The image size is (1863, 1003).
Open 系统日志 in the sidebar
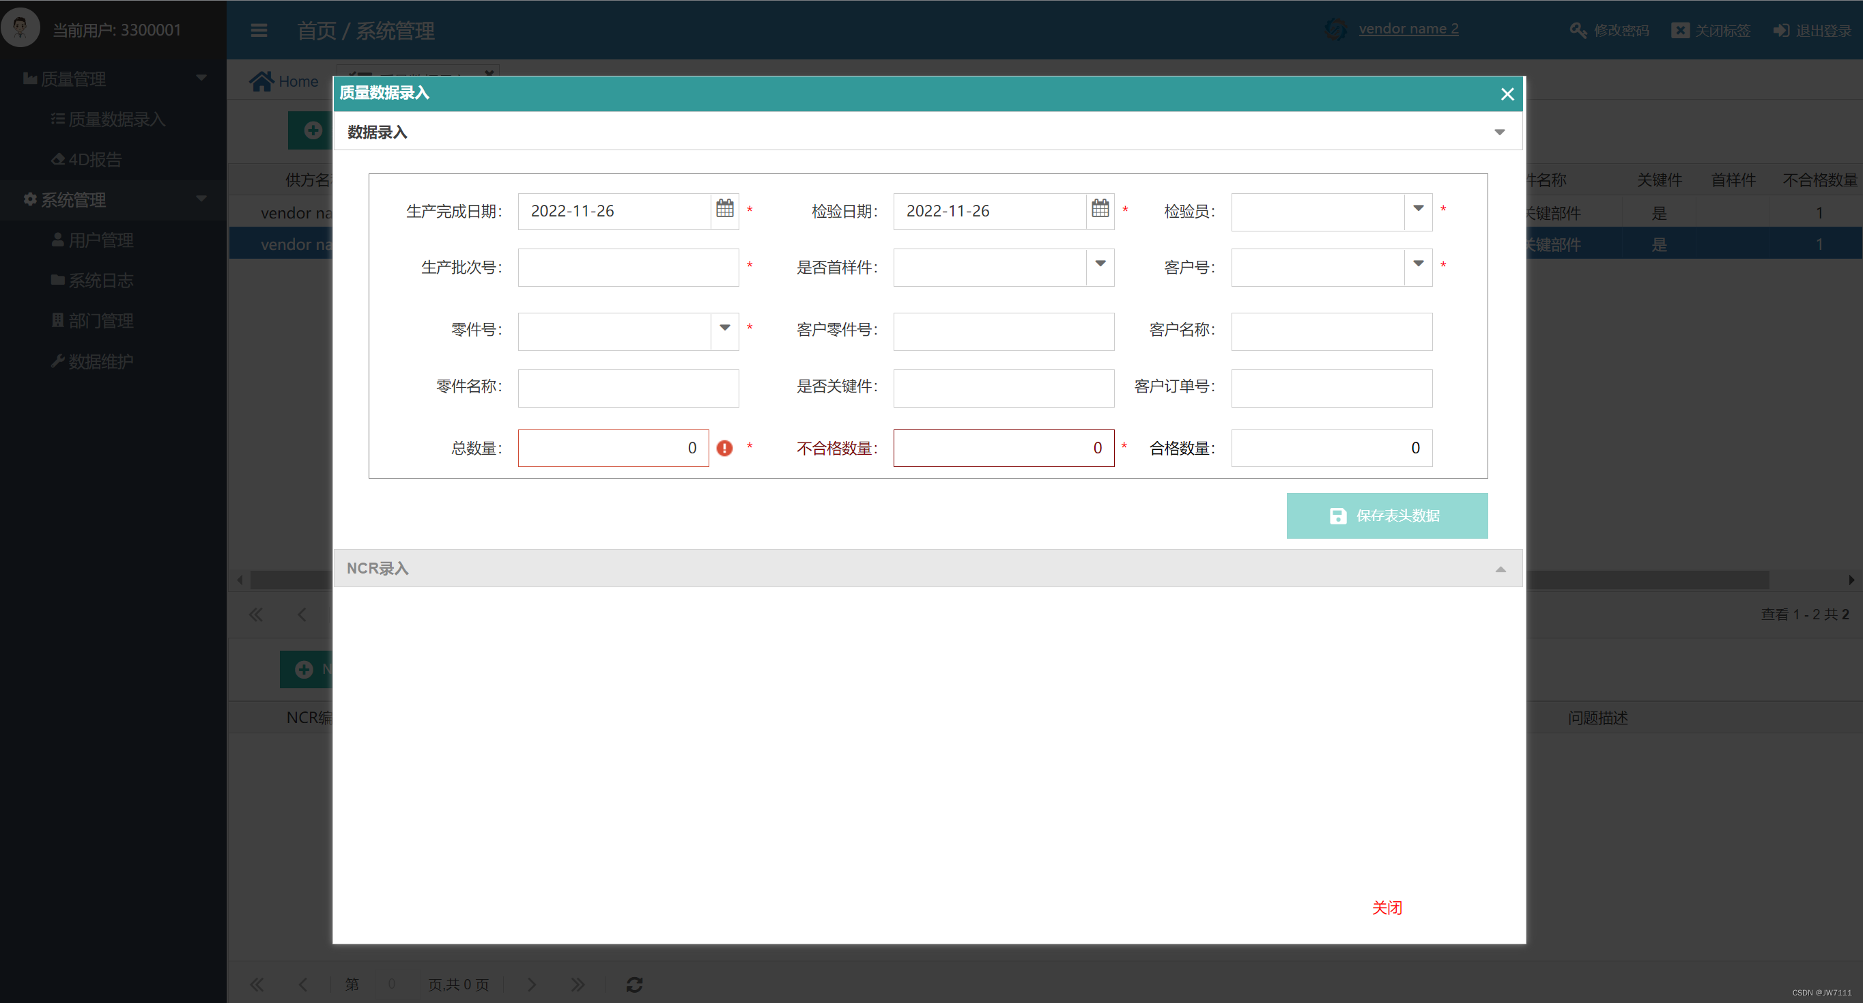(93, 280)
